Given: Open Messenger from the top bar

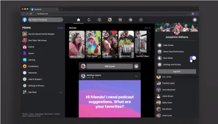Looking at the screenshot, I should [141, 20].
